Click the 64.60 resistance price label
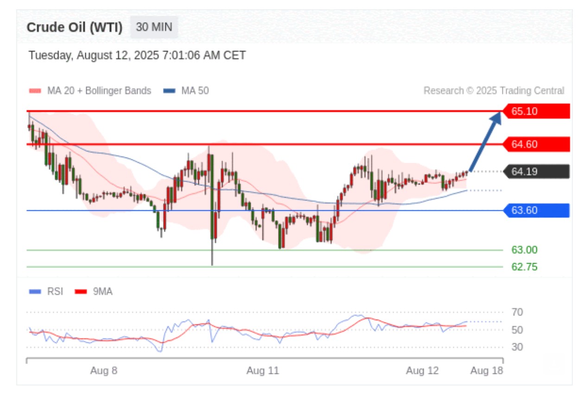The width and height of the screenshot is (584, 404). pyautogui.click(x=536, y=144)
